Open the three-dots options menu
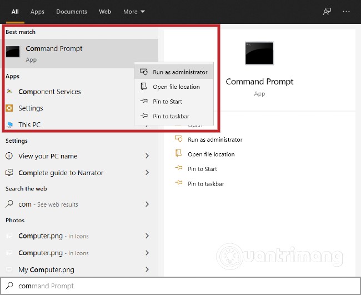This screenshot has height=295, width=361. pyautogui.click(x=347, y=11)
